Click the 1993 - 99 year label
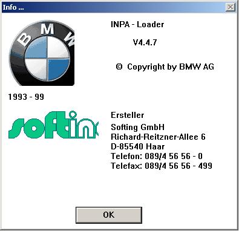Screen dimensions: 239x231 pyautogui.click(x=26, y=97)
